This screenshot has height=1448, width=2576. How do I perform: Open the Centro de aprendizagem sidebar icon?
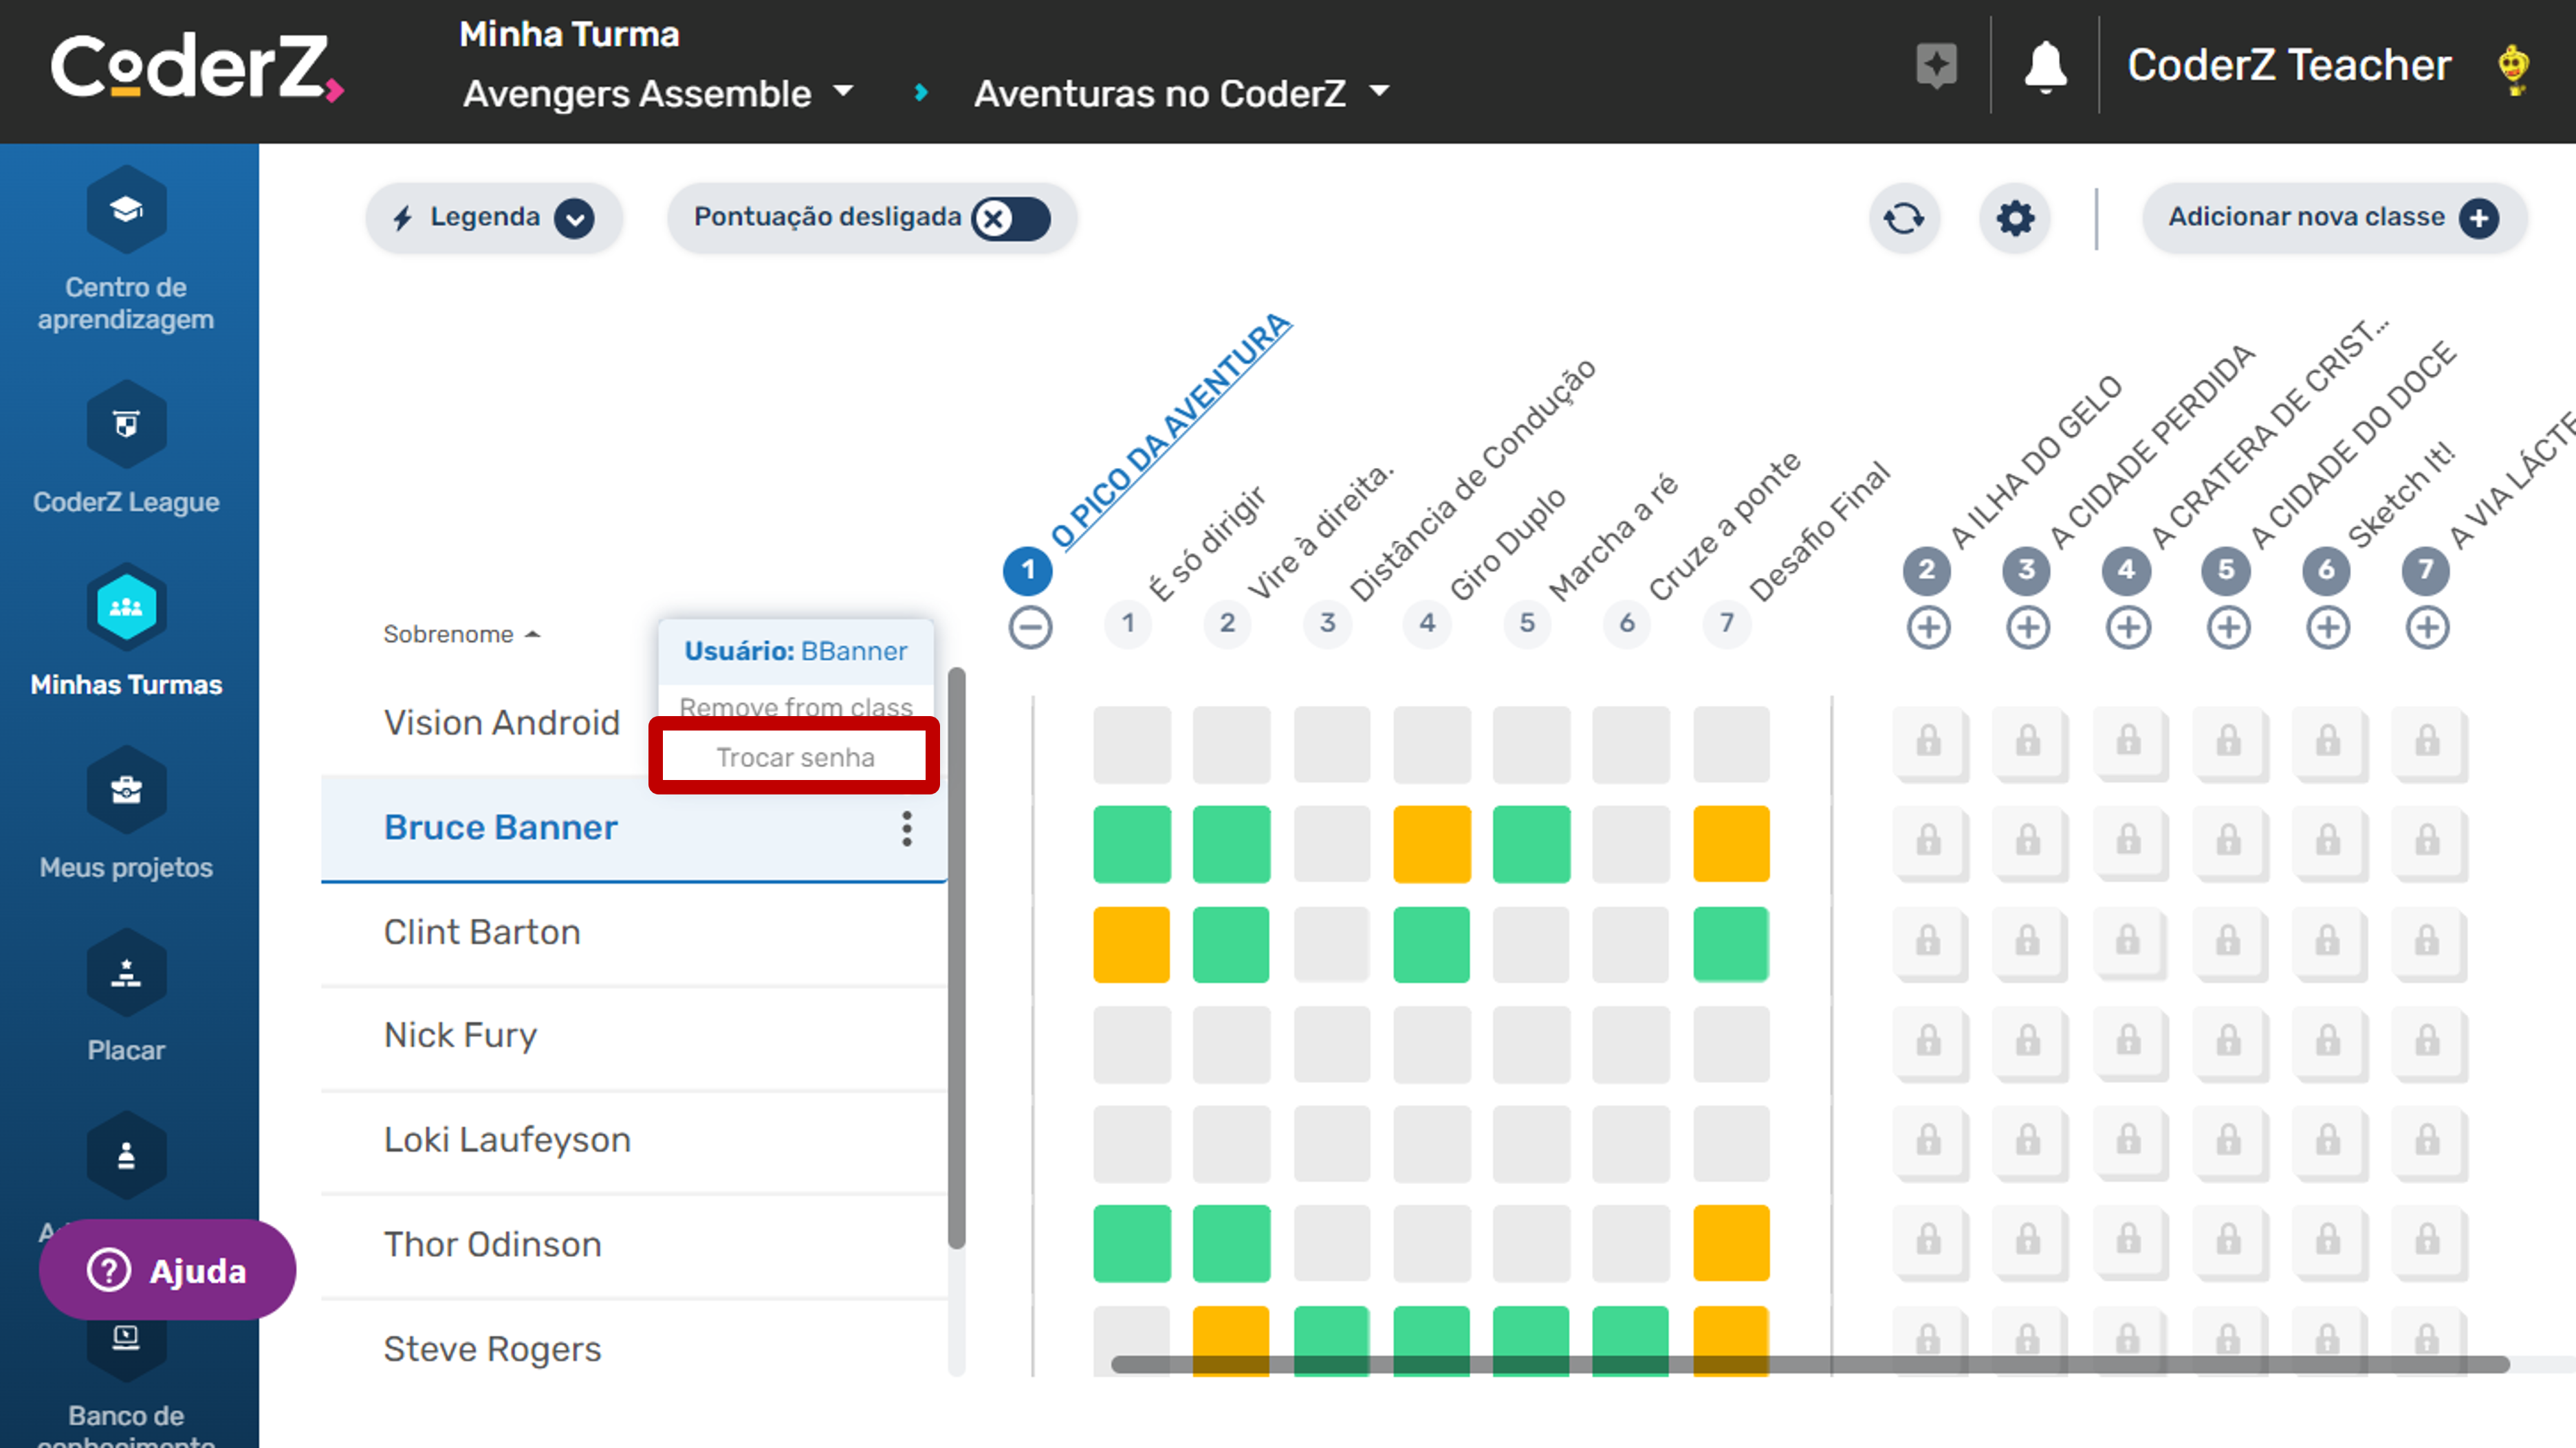(x=126, y=210)
